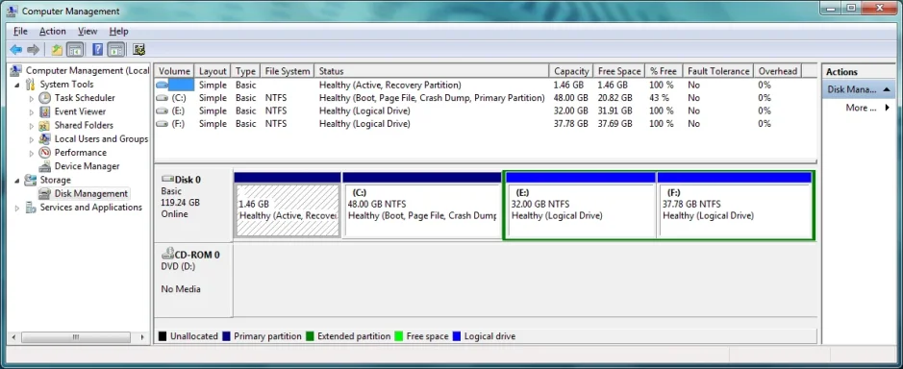This screenshot has height=369, width=903.
Task: Click the '20.82 GB' free space cell
Action: click(615, 98)
